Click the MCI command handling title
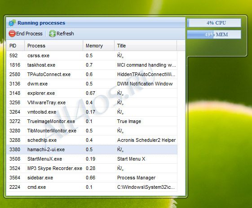The height and width of the screenshot is (208, 252). coord(146,65)
